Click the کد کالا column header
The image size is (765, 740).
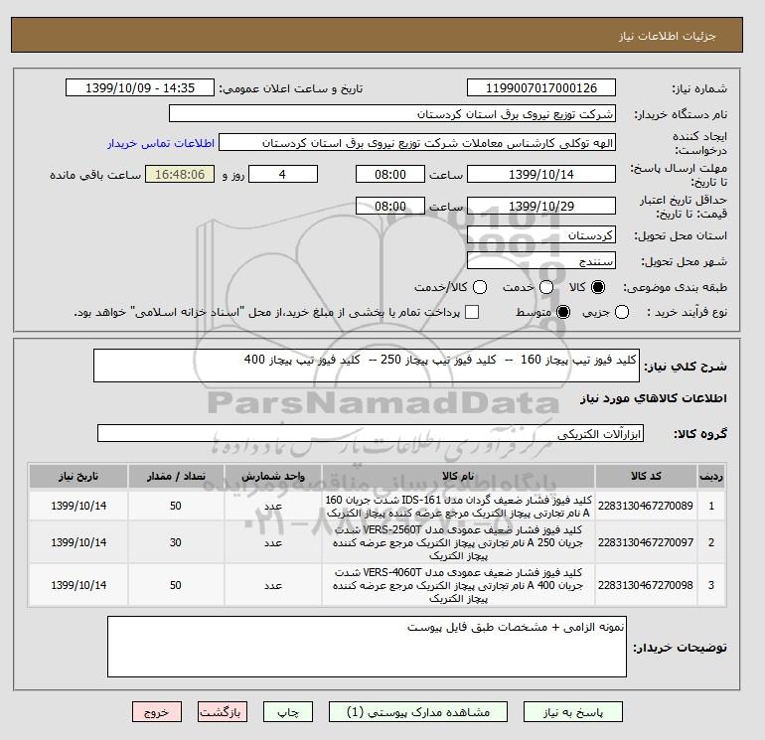646,476
